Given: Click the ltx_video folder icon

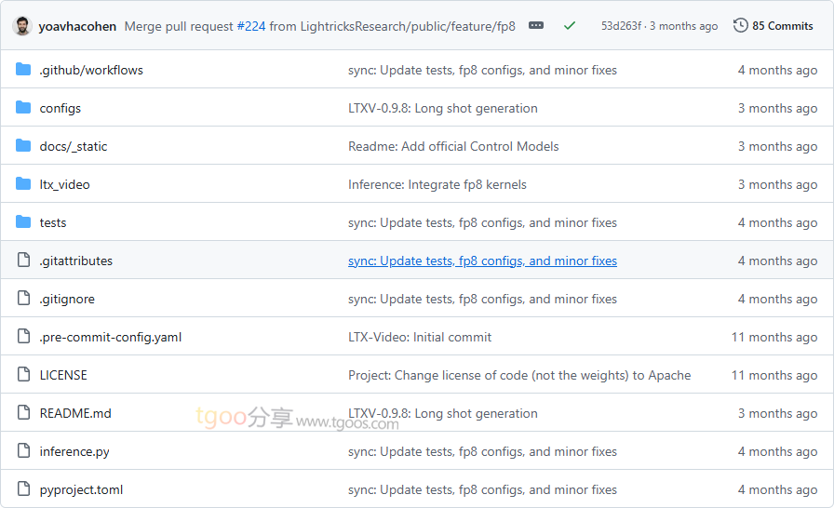Looking at the screenshot, I should [x=23, y=184].
